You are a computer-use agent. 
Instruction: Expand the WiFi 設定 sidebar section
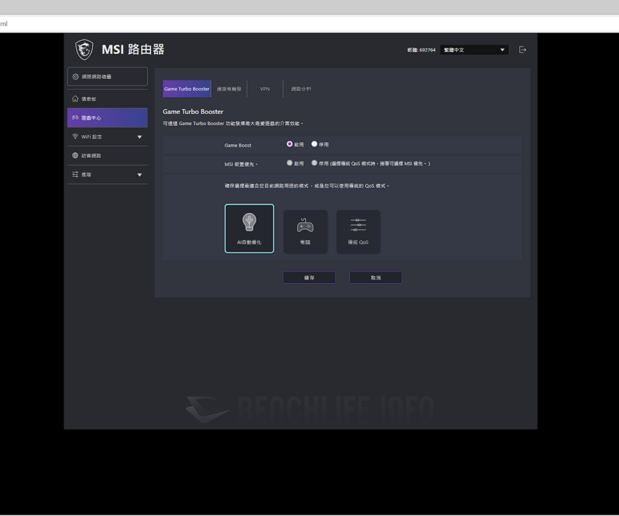(x=139, y=137)
